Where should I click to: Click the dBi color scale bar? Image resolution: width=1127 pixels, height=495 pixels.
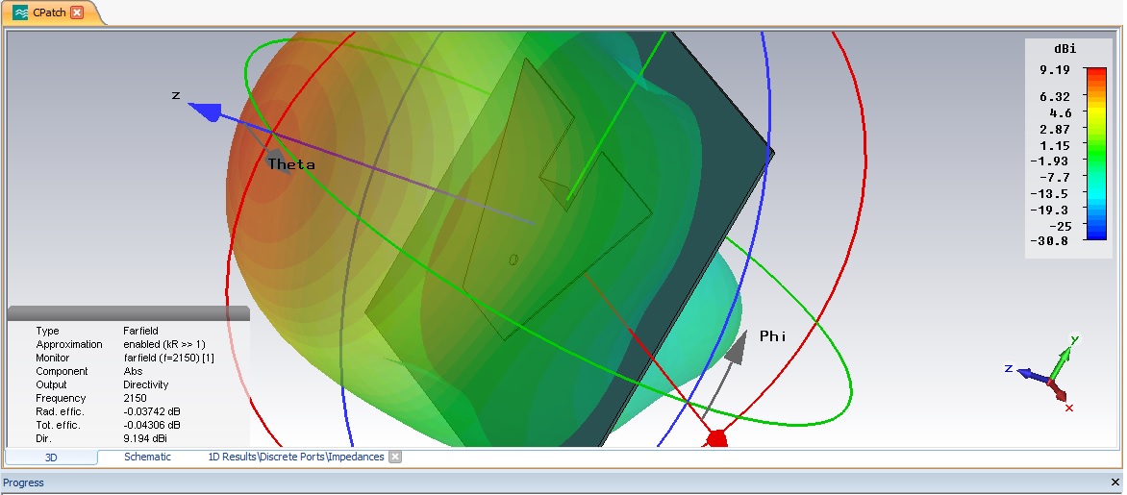pyautogui.click(x=1095, y=153)
